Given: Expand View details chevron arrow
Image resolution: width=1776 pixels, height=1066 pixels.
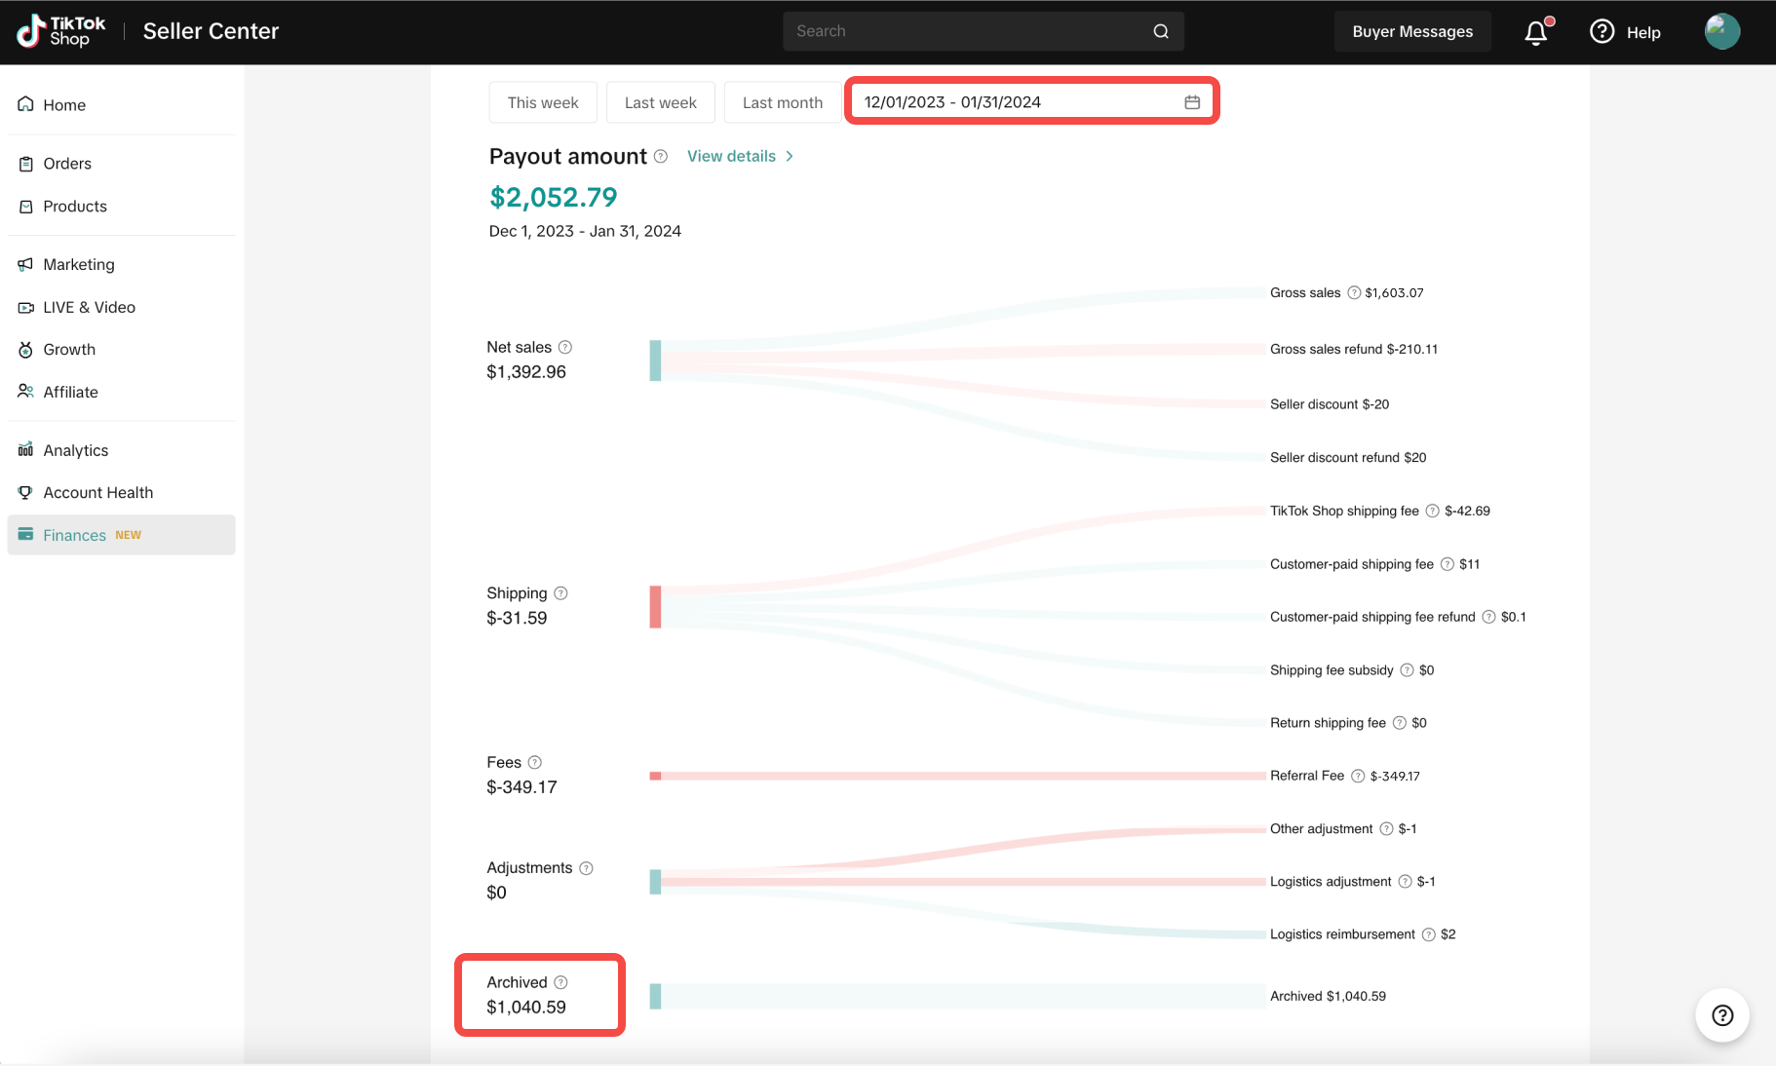Looking at the screenshot, I should point(790,157).
